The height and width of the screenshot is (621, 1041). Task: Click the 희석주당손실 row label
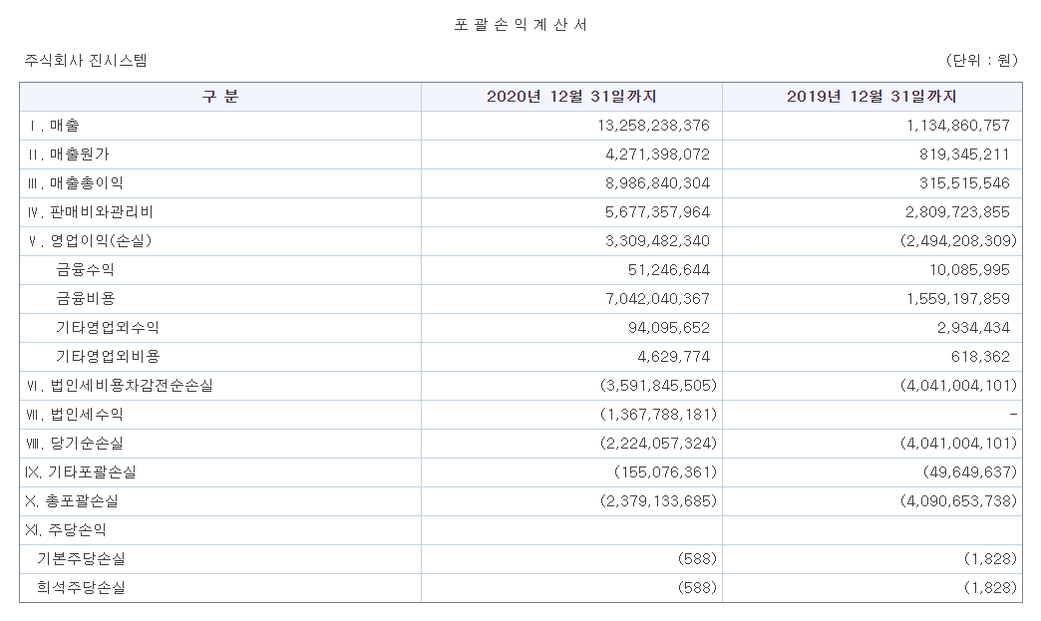click(x=81, y=588)
